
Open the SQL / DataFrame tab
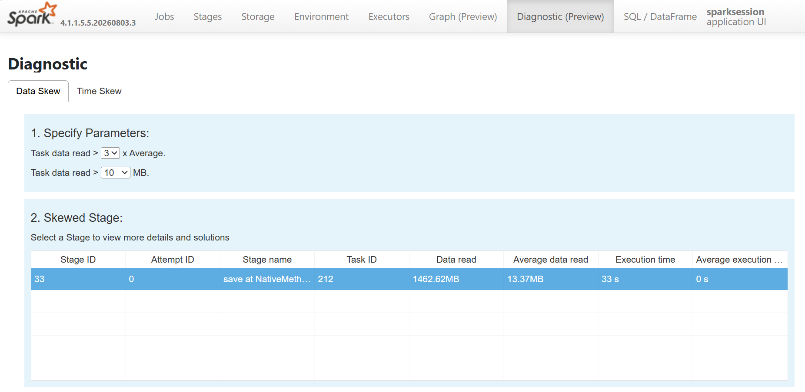click(x=660, y=16)
